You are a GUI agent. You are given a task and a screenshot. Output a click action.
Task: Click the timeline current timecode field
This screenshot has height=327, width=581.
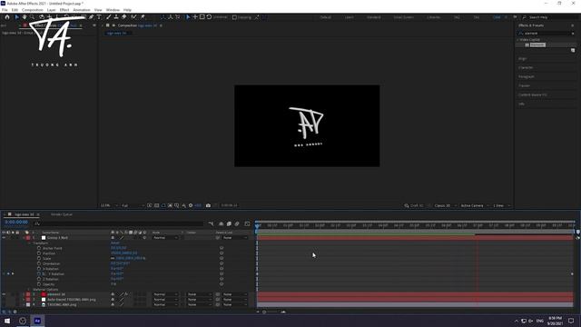[x=16, y=222]
